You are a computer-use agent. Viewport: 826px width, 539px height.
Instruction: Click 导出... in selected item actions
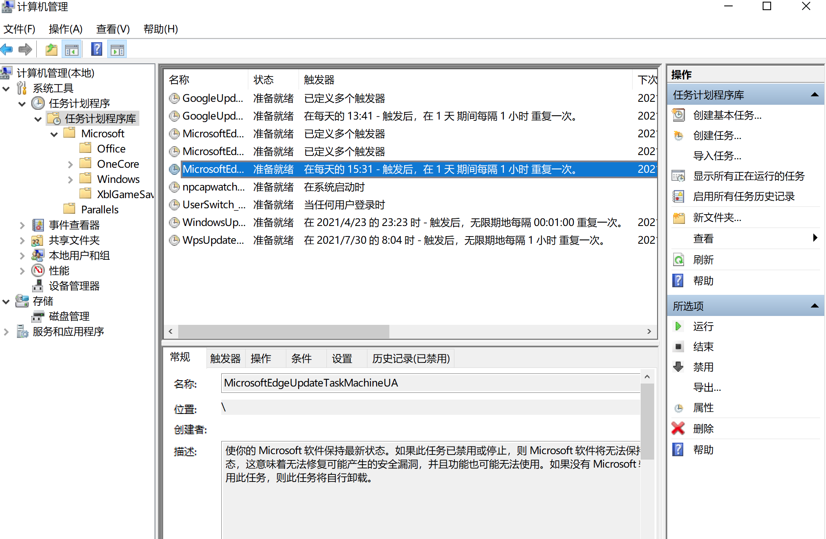(x=707, y=387)
